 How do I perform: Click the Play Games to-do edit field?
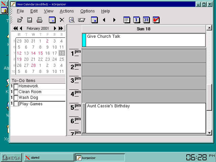tap(42, 104)
